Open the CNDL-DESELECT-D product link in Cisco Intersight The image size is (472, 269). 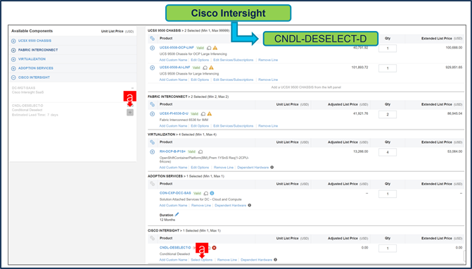(x=175, y=248)
